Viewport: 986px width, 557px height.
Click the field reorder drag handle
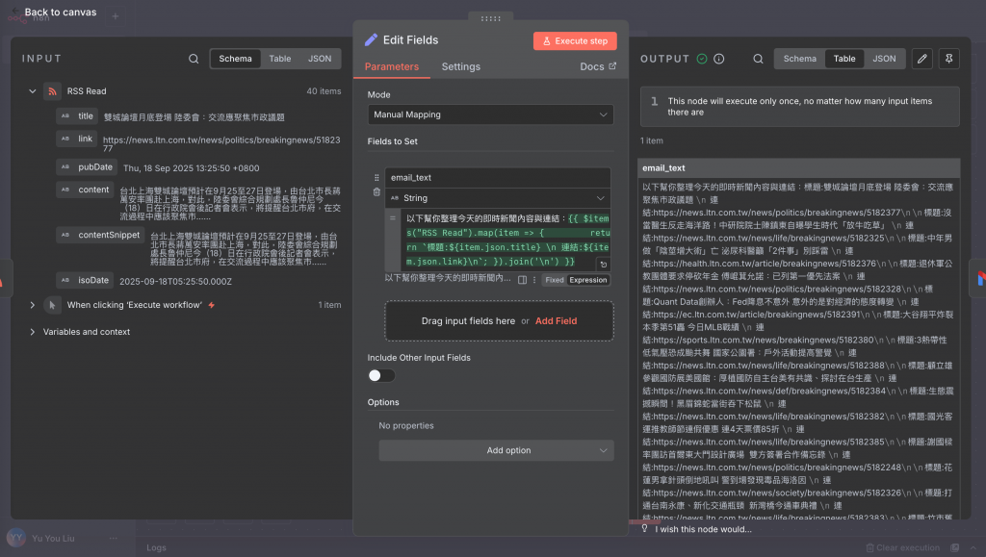(x=376, y=178)
